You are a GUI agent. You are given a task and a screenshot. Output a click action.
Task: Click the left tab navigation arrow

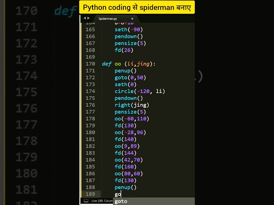(x=85, y=18)
